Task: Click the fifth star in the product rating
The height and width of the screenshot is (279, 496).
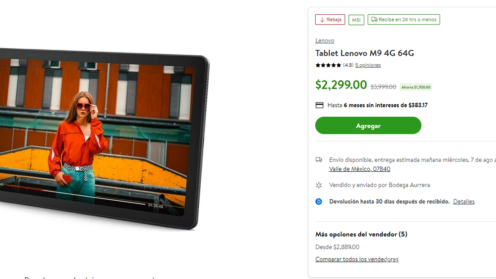Action: 339,65
